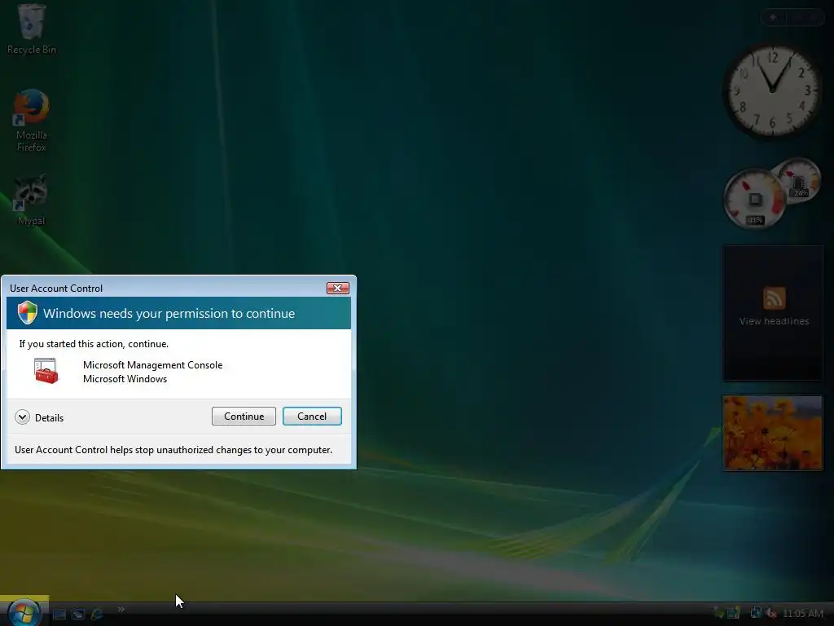The height and width of the screenshot is (626, 834).
Task: Open the Recycle Bin desktop icon
Action: point(31,29)
